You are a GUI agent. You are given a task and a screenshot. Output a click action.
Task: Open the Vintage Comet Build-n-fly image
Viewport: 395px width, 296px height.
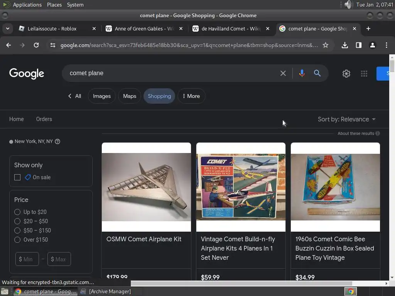point(241,187)
